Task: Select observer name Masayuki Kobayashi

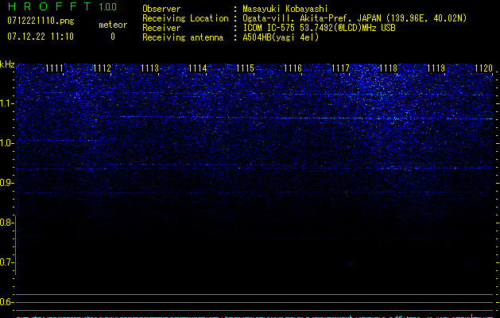Action: tap(285, 9)
